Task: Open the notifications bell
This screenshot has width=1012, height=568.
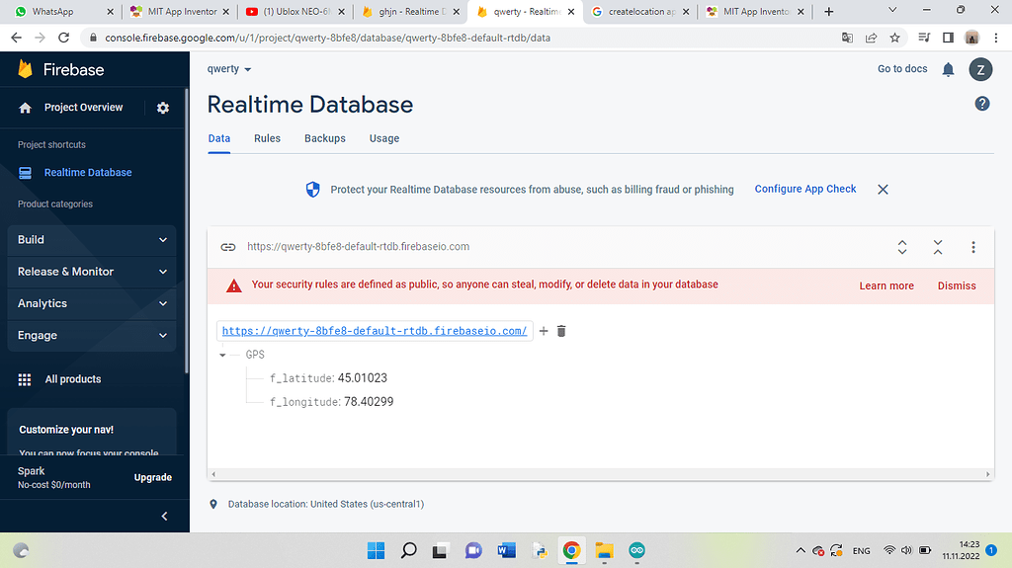Action: click(x=948, y=69)
